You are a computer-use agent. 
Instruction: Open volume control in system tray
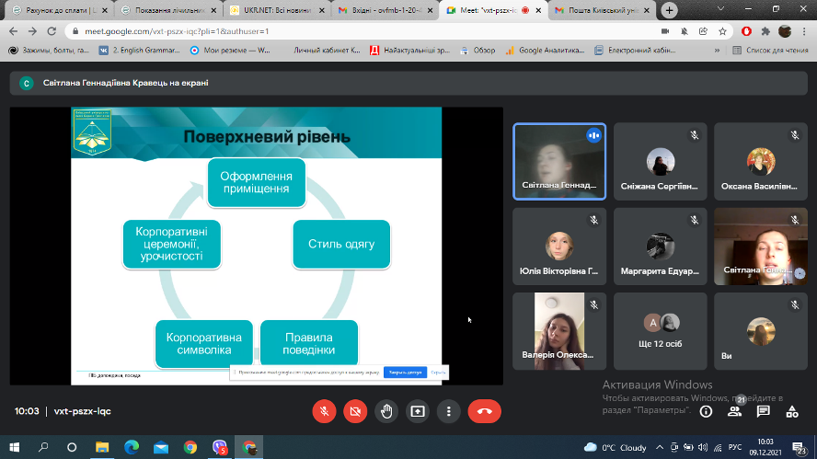[703, 447]
